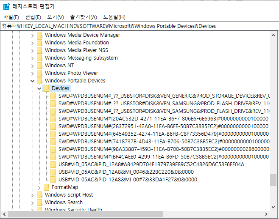Viewport: 279px width, 219px height.
Task: Open the 보기(V) menu
Action: pyautogui.click(x=56, y=17)
